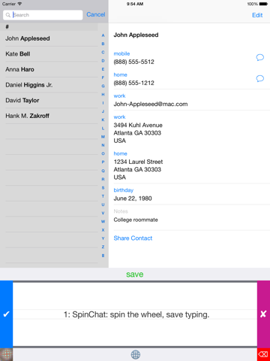Tap the magenta X dismiss button

click(x=263, y=314)
